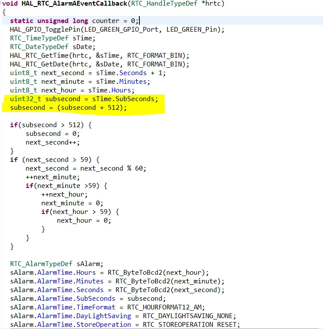Click the 'next_minute = 0;' statement
This screenshot has width=323, height=329.
tap(72, 203)
